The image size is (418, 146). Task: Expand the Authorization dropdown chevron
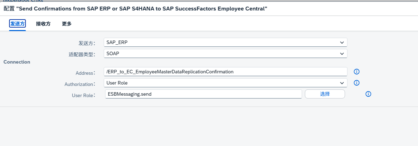click(342, 83)
